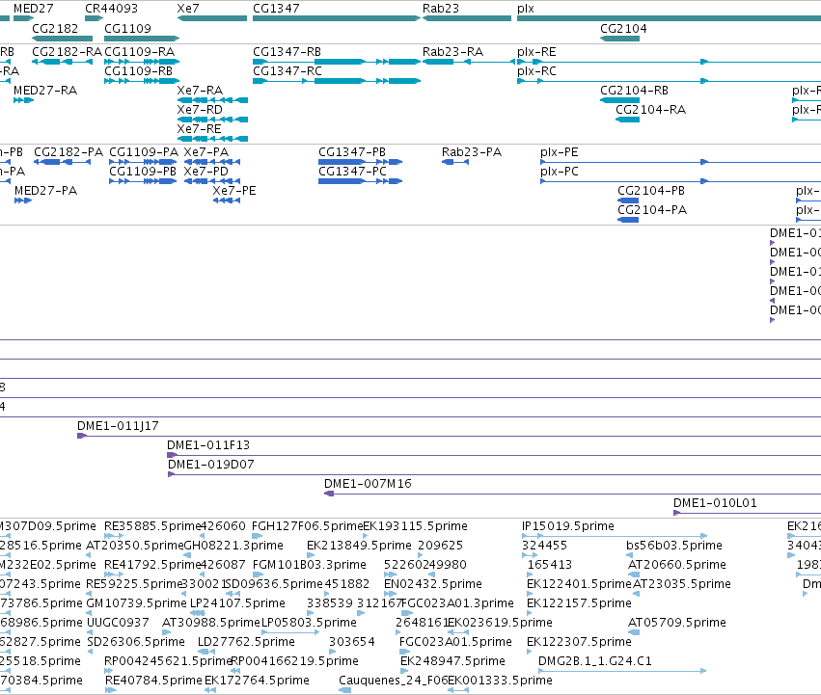Image resolution: width=821 pixels, height=695 pixels.
Task: Click transcript Rab23-RA
Action: pos(469,62)
